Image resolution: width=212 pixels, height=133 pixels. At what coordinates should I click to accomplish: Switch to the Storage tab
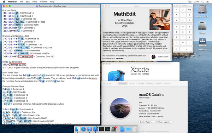coord(141,84)
